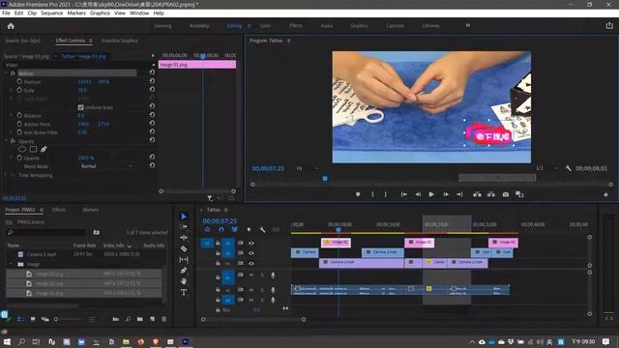Reset the Position parameter

[x=152, y=81]
